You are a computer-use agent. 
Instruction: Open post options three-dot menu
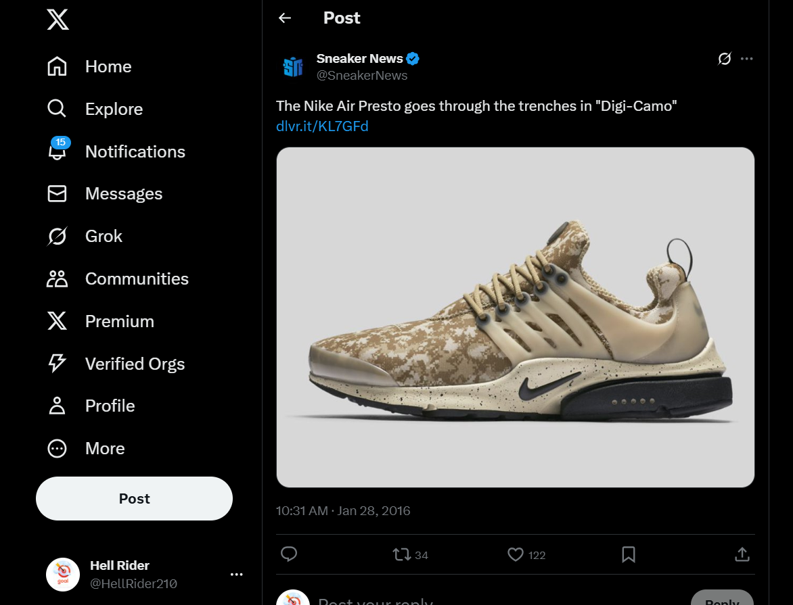coord(747,59)
